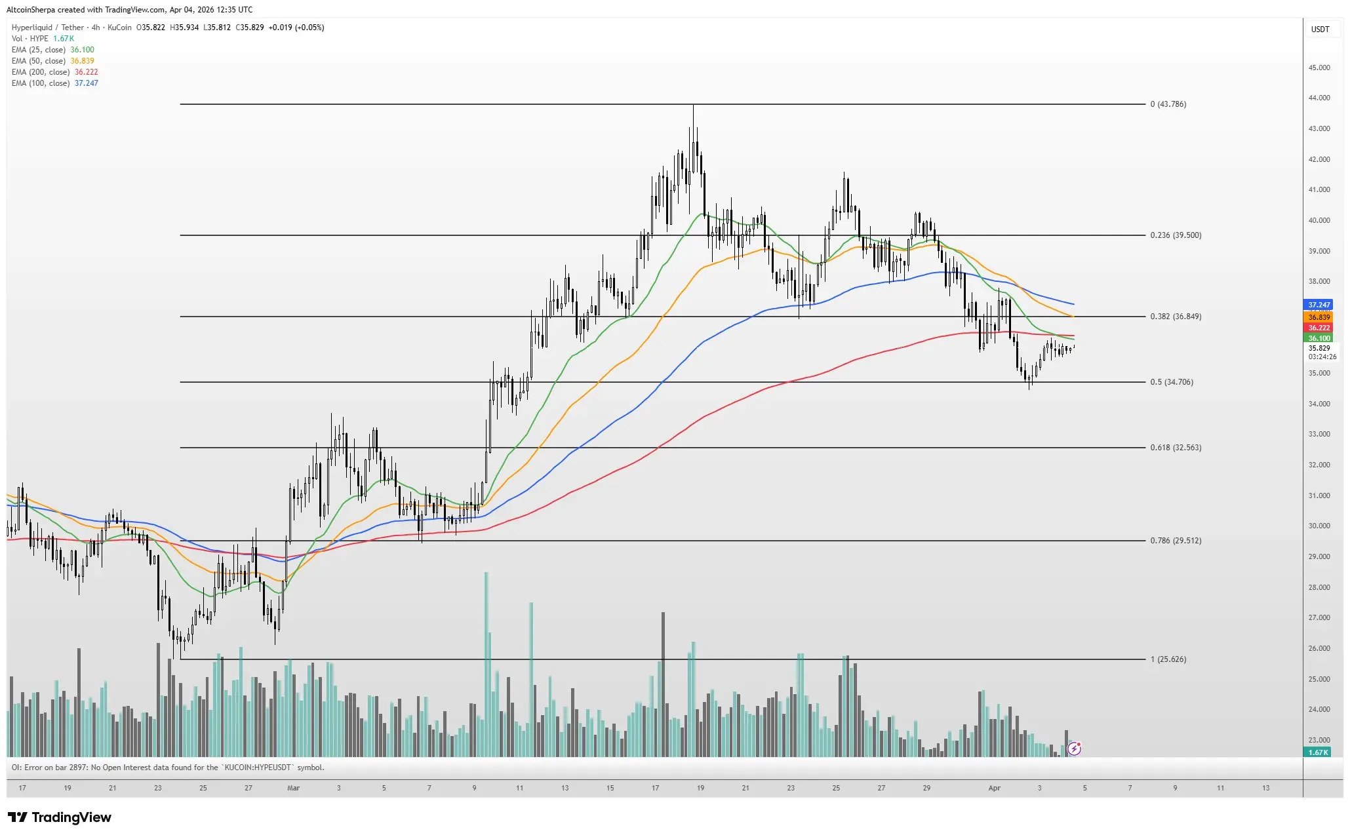
Task: Click the 35.829 current price countdown label
Action: tap(1320, 352)
